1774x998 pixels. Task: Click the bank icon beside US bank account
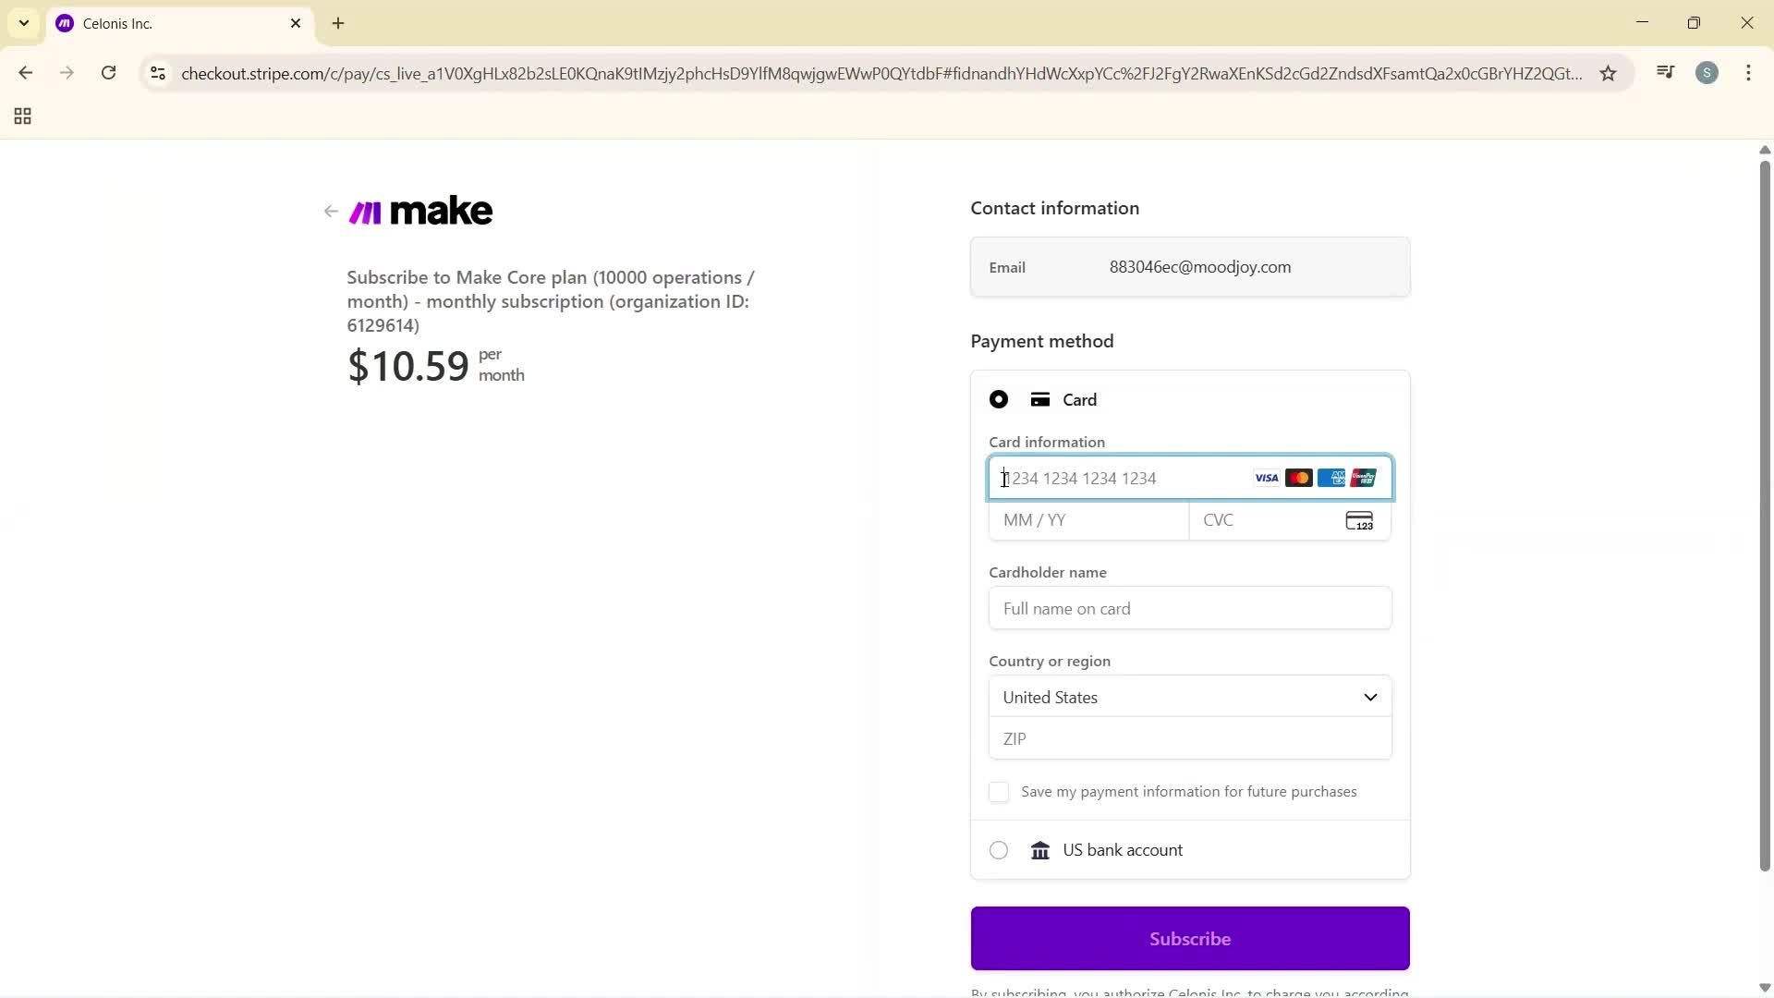(1040, 850)
